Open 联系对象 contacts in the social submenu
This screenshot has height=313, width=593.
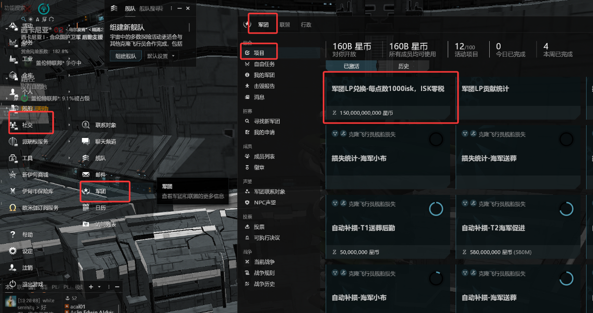coord(105,125)
